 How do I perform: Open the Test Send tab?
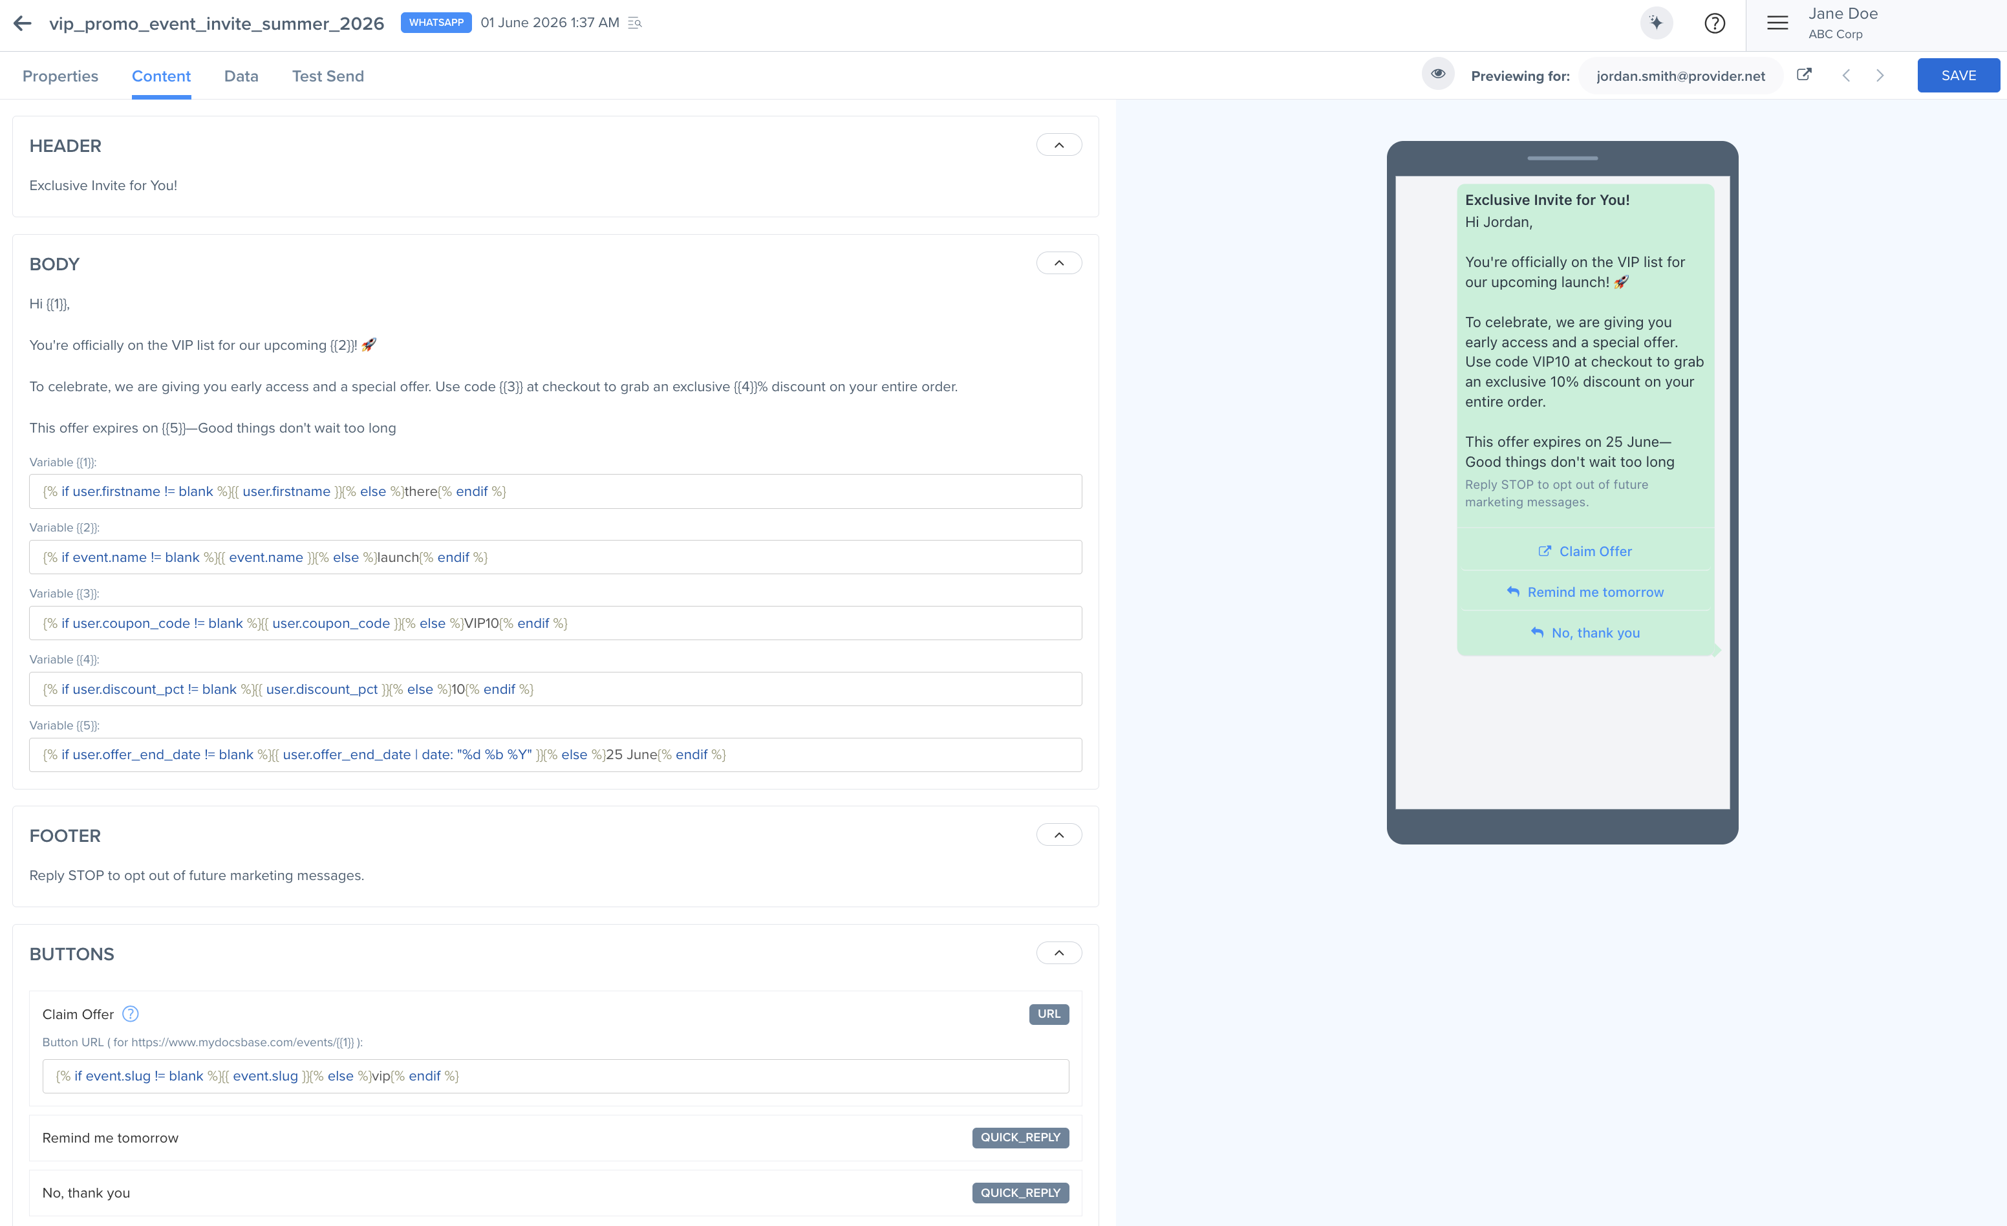[328, 76]
